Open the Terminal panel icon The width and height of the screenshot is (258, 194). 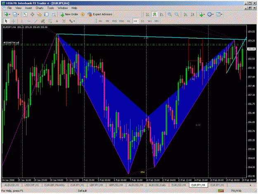pos(46,14)
